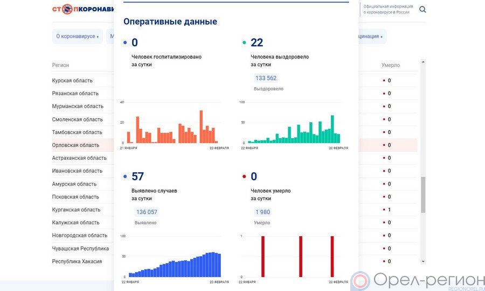Screen dimensions: 485x291
Task: Open the О коронавирусе dropdown menu
Action: pos(77,37)
